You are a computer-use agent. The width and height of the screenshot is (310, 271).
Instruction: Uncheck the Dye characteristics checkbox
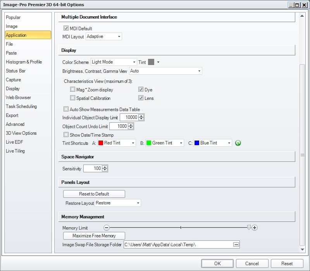tap(141, 89)
